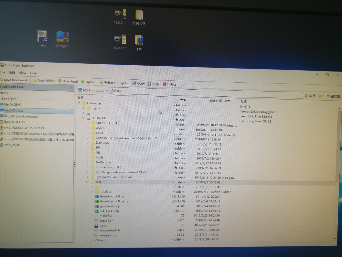The image size is (342, 257).
Task: Open the star favorites dropdown
Action: coord(321,96)
